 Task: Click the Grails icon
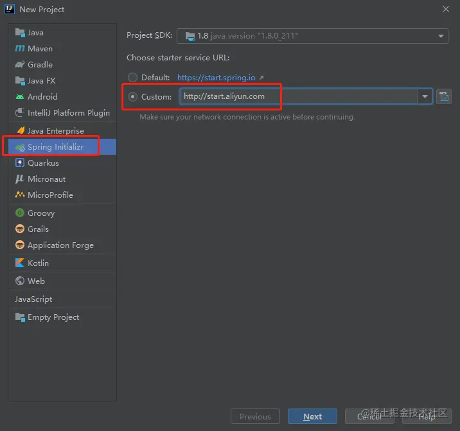point(20,229)
